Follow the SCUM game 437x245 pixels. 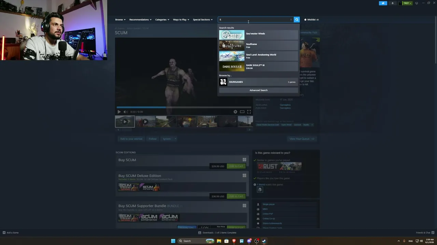pos(153,139)
